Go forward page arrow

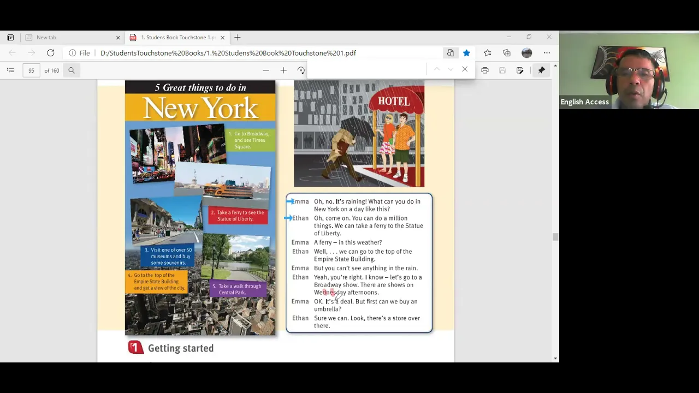click(31, 53)
